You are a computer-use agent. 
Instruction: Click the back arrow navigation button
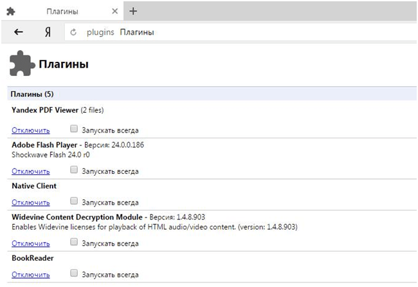[19, 32]
